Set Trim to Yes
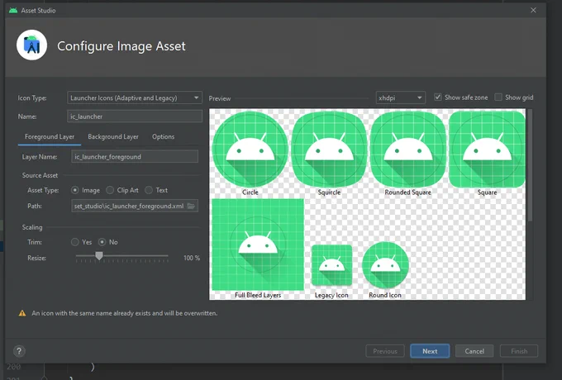 (75, 242)
